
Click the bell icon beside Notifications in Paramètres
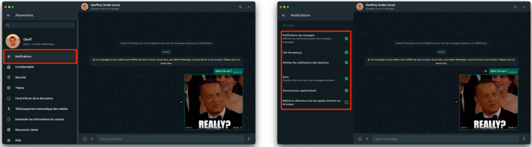coord(9,56)
